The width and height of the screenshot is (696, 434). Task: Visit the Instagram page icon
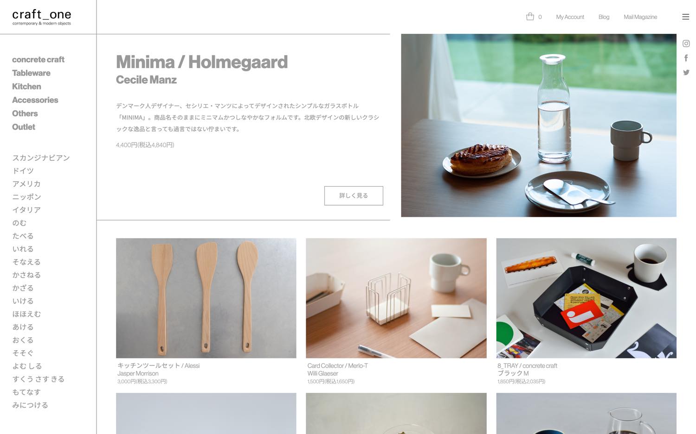tap(686, 44)
